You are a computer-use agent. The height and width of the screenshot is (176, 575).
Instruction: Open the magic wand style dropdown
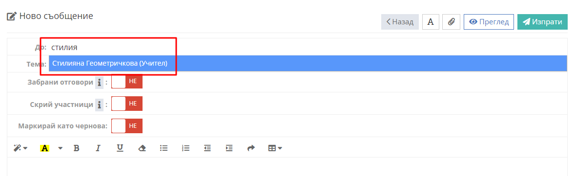point(21,148)
